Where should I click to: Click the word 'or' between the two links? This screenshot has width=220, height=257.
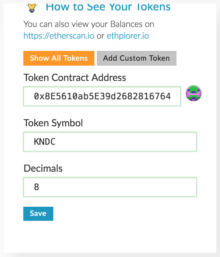pos(101,36)
